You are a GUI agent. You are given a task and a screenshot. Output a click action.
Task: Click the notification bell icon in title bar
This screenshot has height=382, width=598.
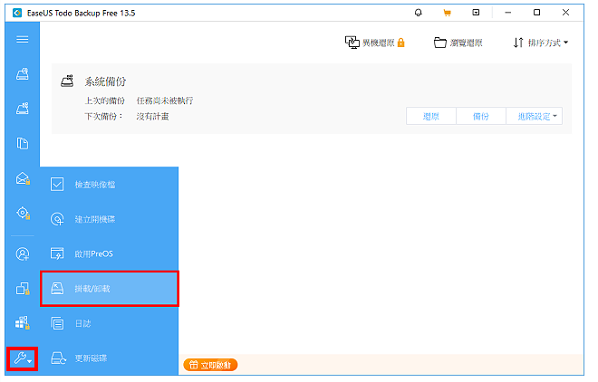click(419, 13)
